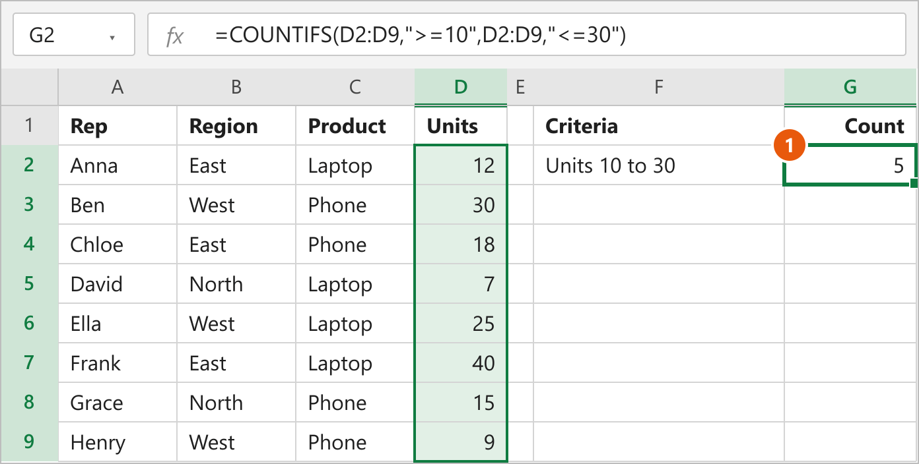Select units cell with value 12
Screen dimensions: 919x464
tap(461, 165)
